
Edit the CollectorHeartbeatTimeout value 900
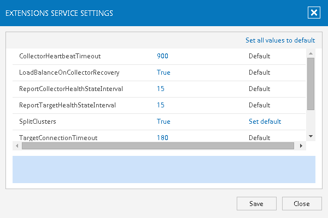click(162, 56)
